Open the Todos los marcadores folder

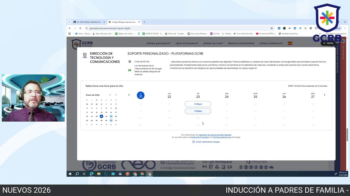click(x=336, y=34)
